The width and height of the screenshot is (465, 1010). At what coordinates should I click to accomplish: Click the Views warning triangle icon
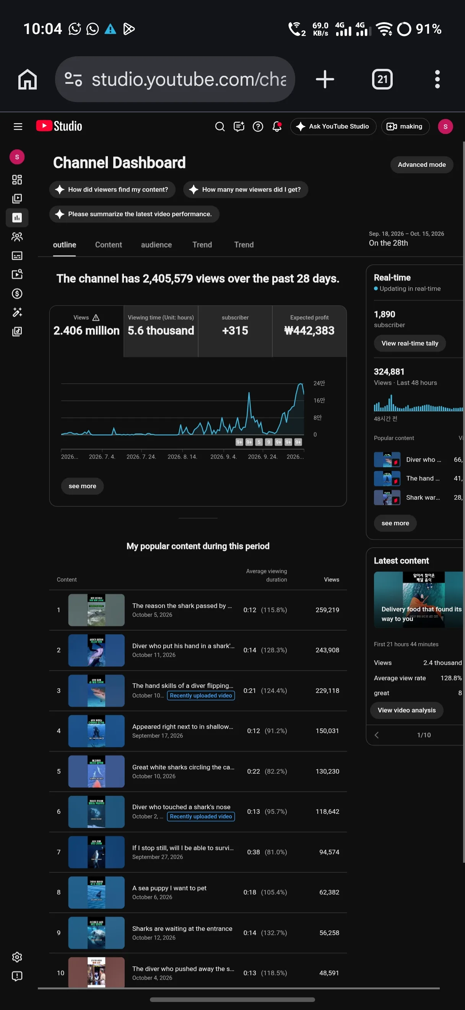(96, 318)
